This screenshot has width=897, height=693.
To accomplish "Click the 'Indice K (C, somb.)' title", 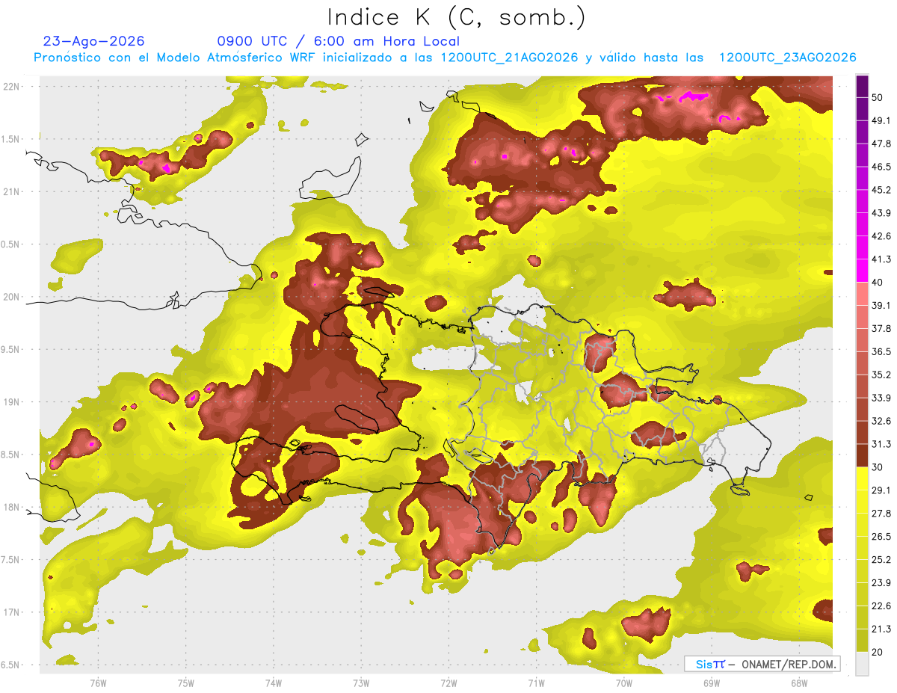I will [456, 18].
